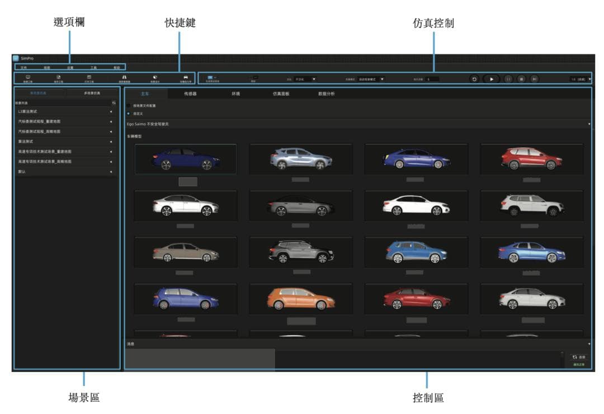Click the play simulation button
Image resolution: width=604 pixels, height=414 pixels.
click(x=492, y=79)
